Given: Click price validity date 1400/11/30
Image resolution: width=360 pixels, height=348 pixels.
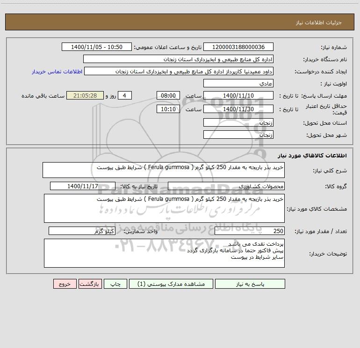Looking at the screenshot, I should click(x=238, y=109).
